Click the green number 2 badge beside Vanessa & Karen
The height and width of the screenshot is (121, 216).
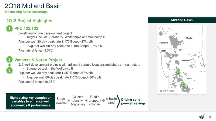click(x=9, y=59)
